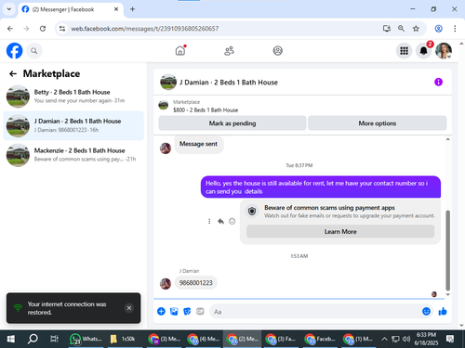Click install app icon in address bar

(x=387, y=29)
